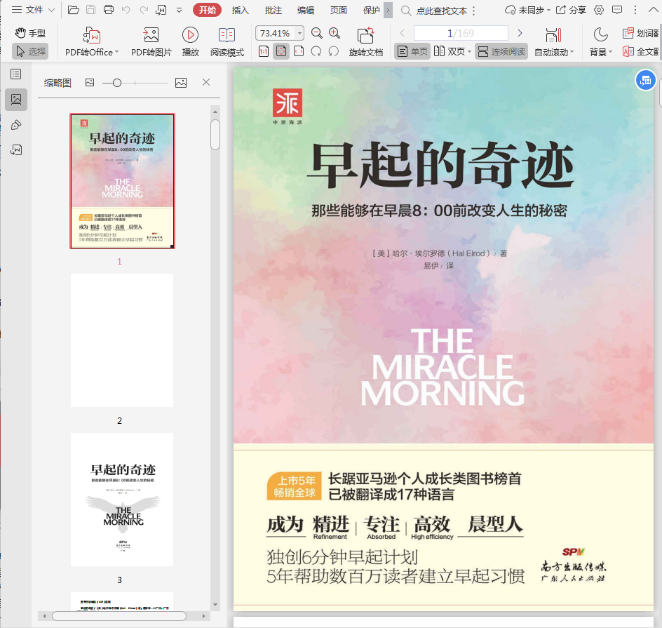Switch to the 插入 ribbon tab
The image size is (662, 628).
241,10
